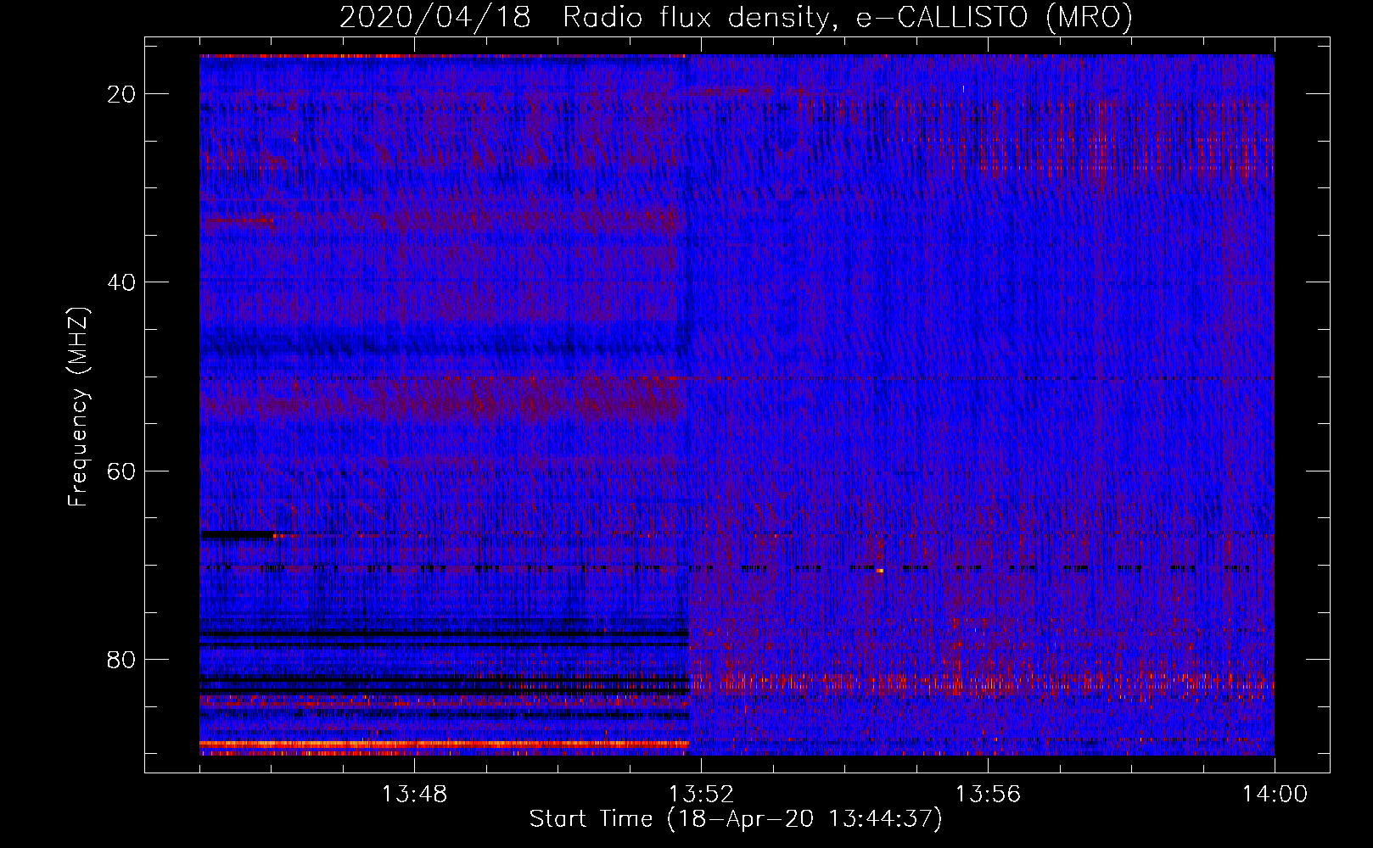Click the bright red band near 82 MHz after 13:52
Image resolution: width=1373 pixels, height=848 pixels.
click(x=976, y=682)
